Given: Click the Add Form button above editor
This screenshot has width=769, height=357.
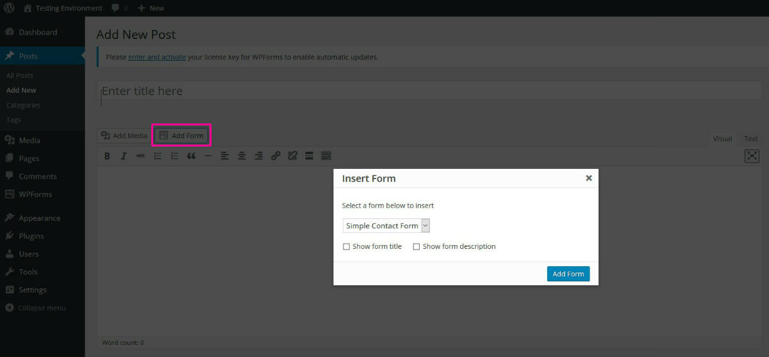Looking at the screenshot, I should click(181, 136).
